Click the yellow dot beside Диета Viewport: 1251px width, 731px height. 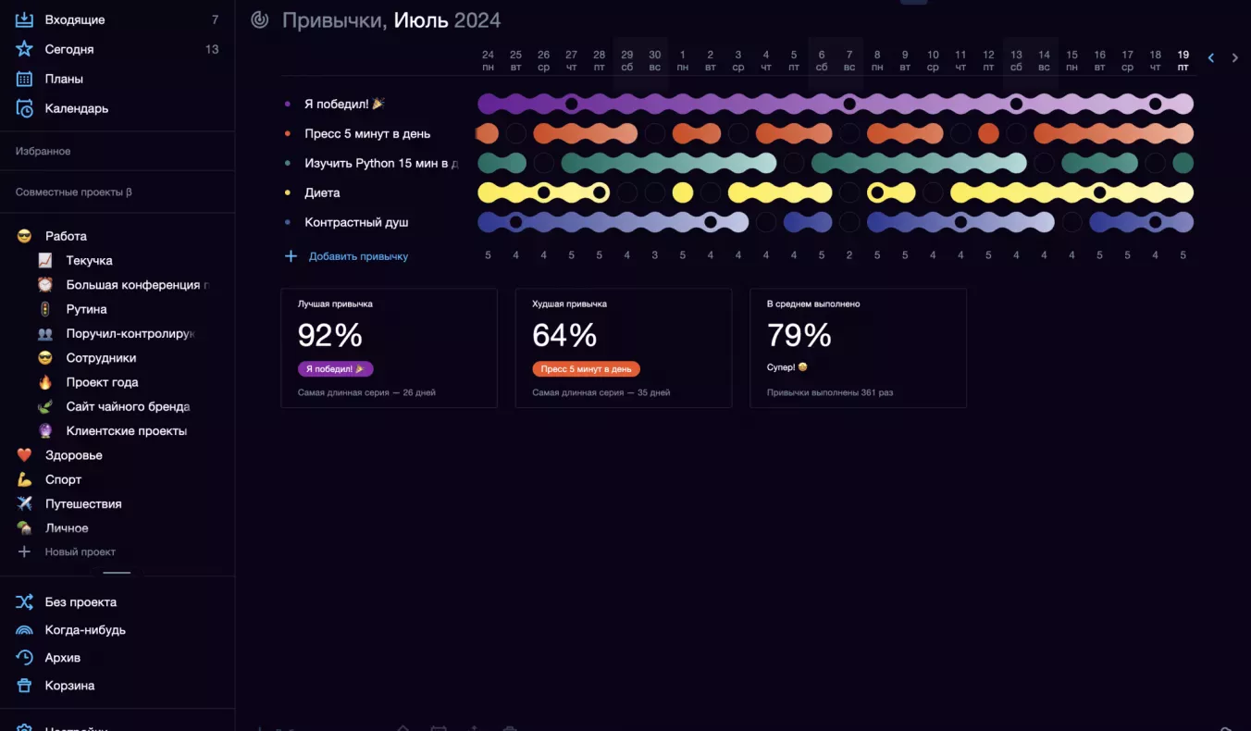[x=289, y=192]
